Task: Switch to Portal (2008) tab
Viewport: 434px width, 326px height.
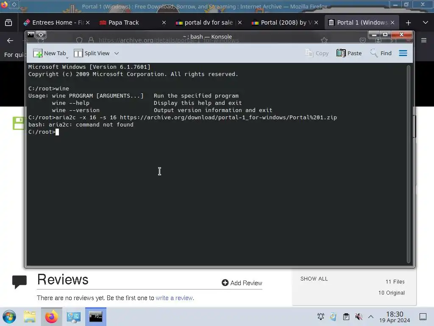Action: (285, 23)
